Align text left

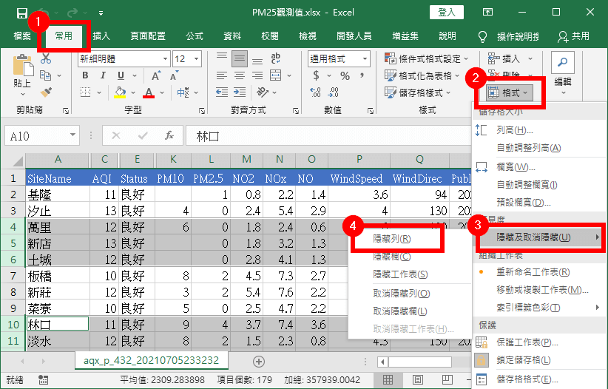222,75
